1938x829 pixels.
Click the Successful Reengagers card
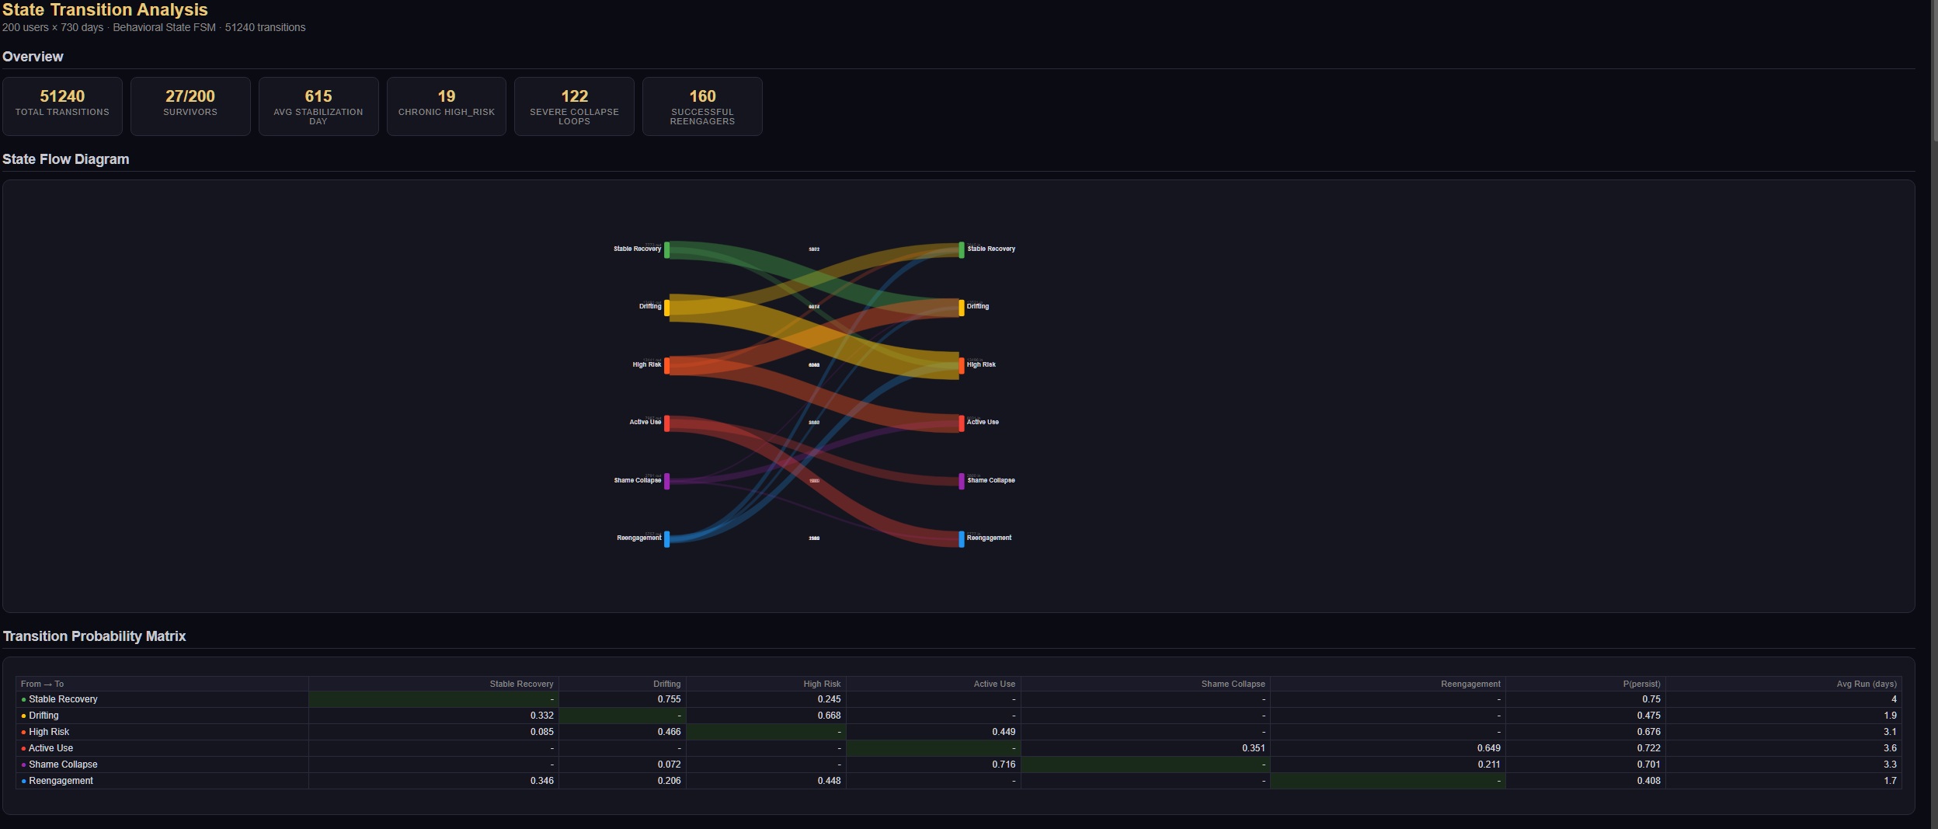pos(702,106)
